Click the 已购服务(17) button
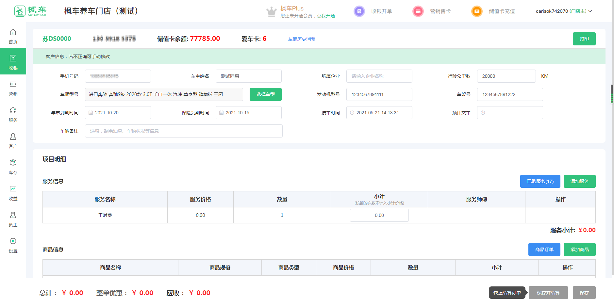Image resolution: width=614 pixels, height=307 pixels. [x=540, y=181]
